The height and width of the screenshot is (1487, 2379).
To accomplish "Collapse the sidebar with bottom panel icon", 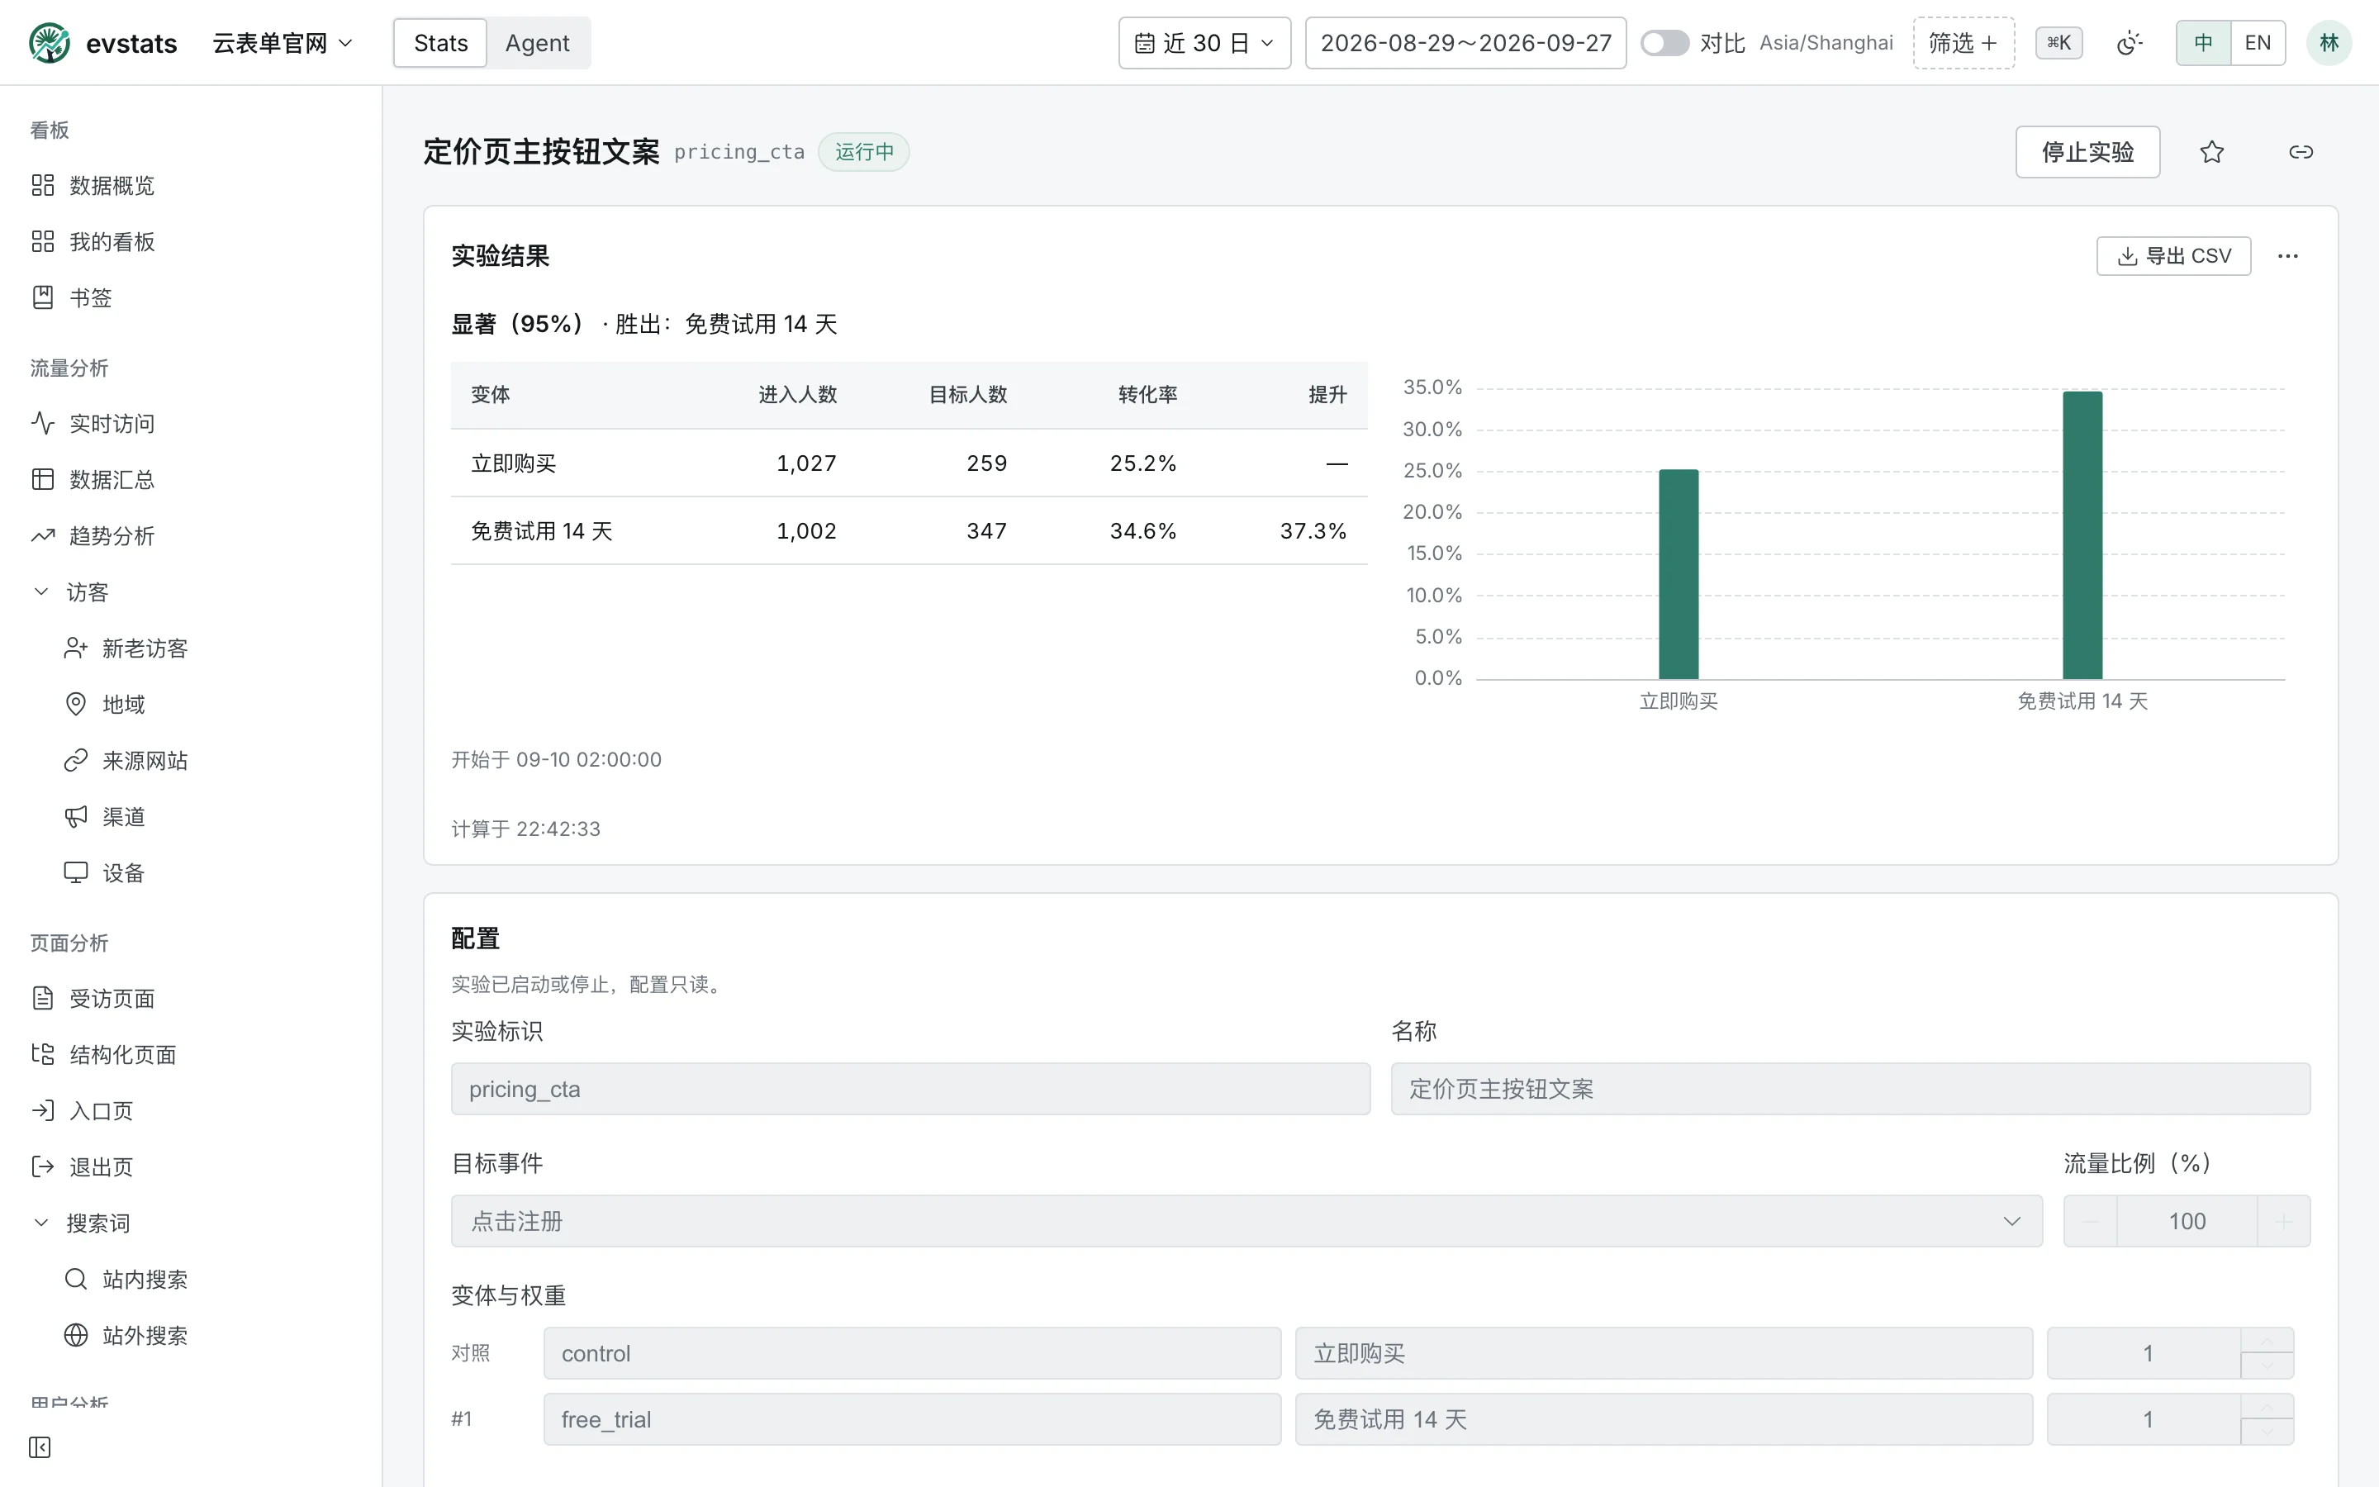I will click(x=40, y=1447).
